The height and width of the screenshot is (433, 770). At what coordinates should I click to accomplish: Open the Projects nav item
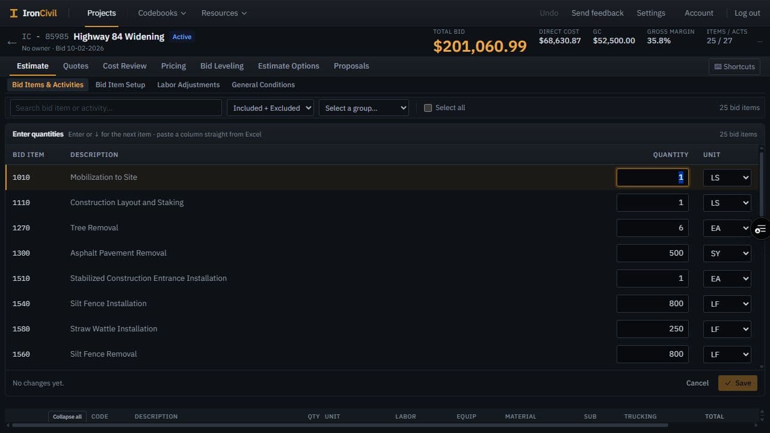102,13
